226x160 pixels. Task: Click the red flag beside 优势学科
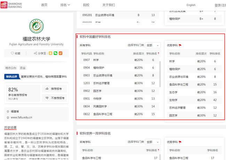coord(180,45)
